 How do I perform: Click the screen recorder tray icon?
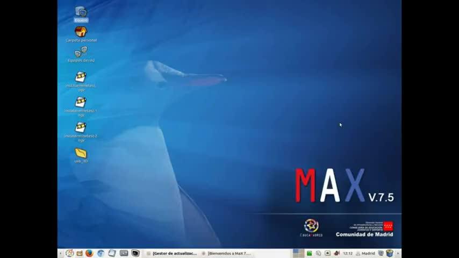(x=327, y=254)
